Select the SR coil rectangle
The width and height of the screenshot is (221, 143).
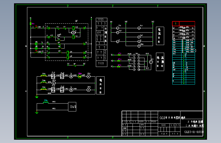[x=68, y=53]
